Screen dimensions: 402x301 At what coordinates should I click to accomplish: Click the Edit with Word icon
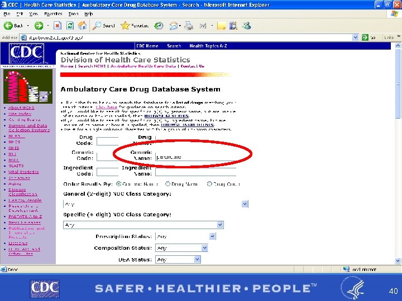(x=203, y=26)
